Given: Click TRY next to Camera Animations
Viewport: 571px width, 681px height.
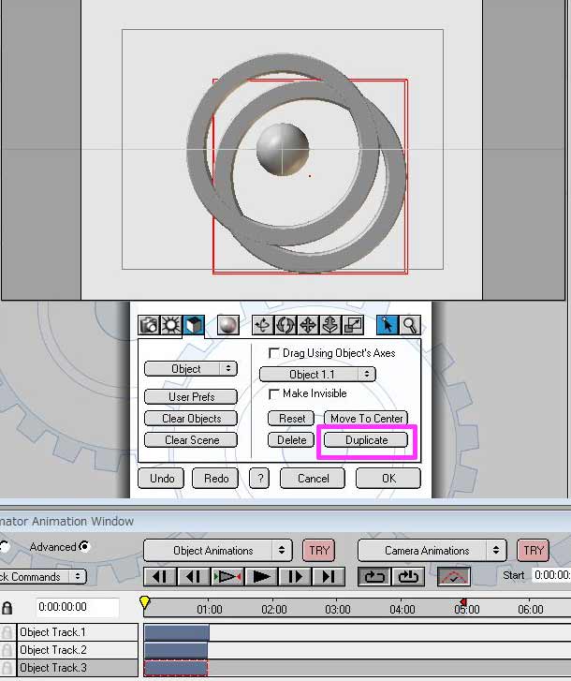Looking at the screenshot, I should [x=534, y=550].
